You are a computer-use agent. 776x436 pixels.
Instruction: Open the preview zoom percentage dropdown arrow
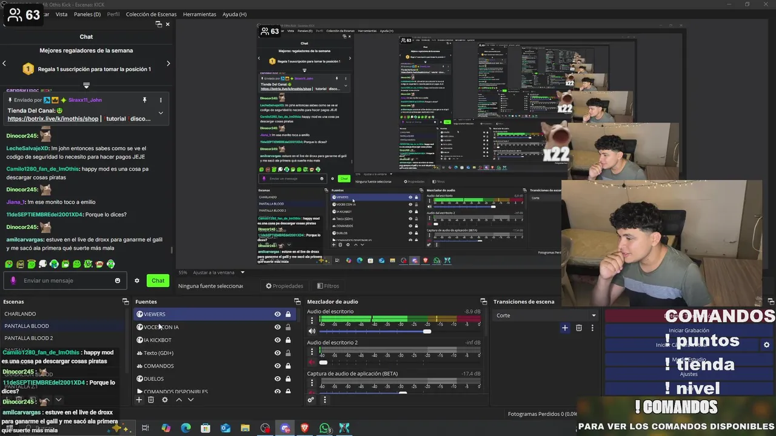[242, 272]
